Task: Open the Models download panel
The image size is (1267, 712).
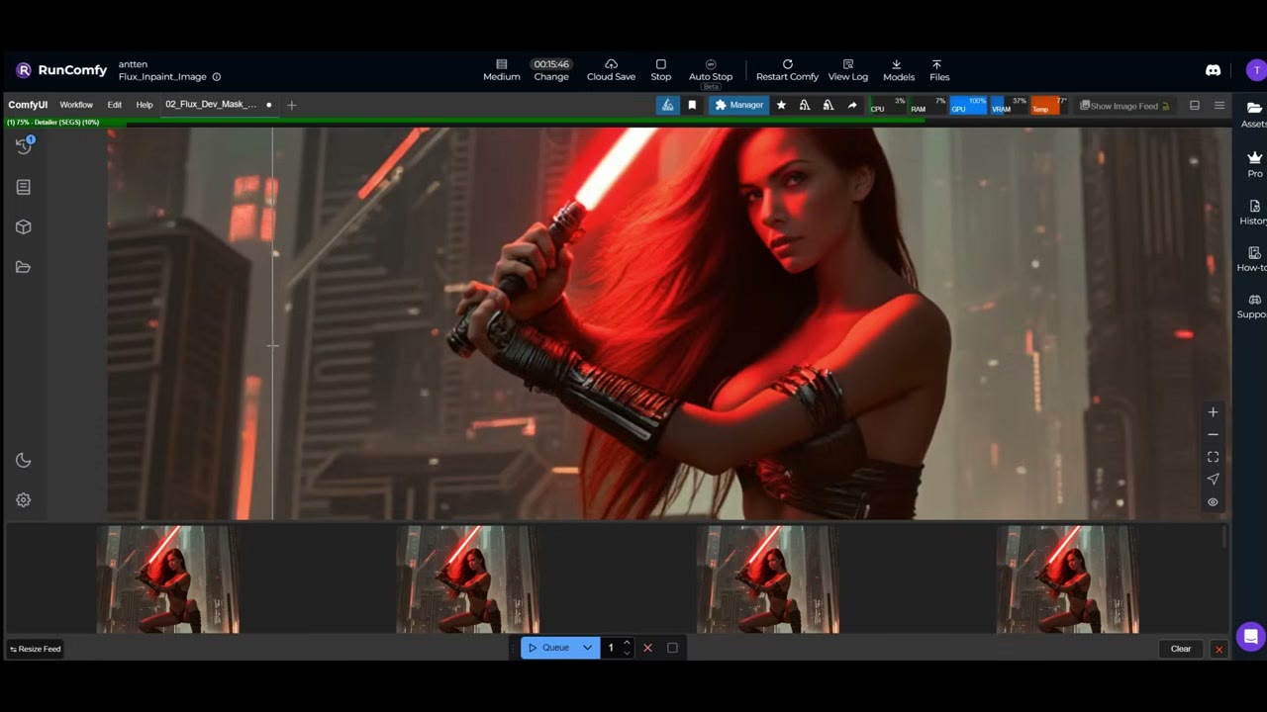Action: click(x=898, y=70)
